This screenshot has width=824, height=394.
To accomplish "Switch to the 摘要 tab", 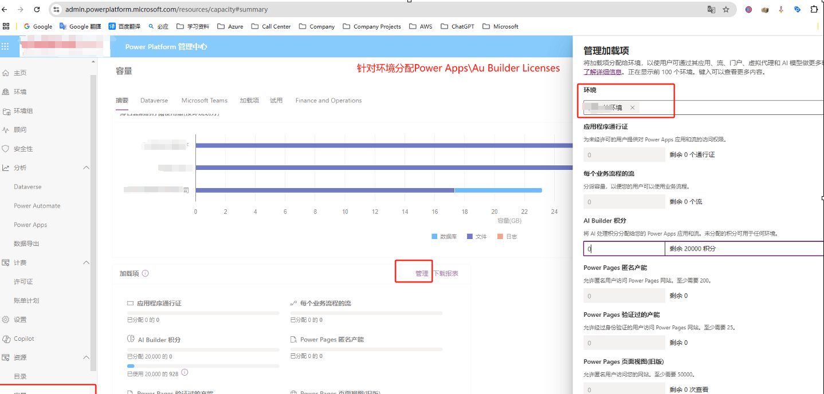I will [x=122, y=101].
